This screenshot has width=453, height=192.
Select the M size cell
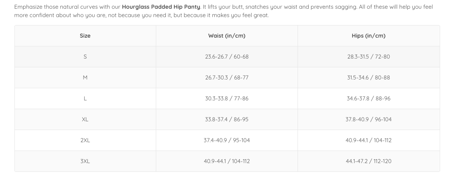click(85, 78)
